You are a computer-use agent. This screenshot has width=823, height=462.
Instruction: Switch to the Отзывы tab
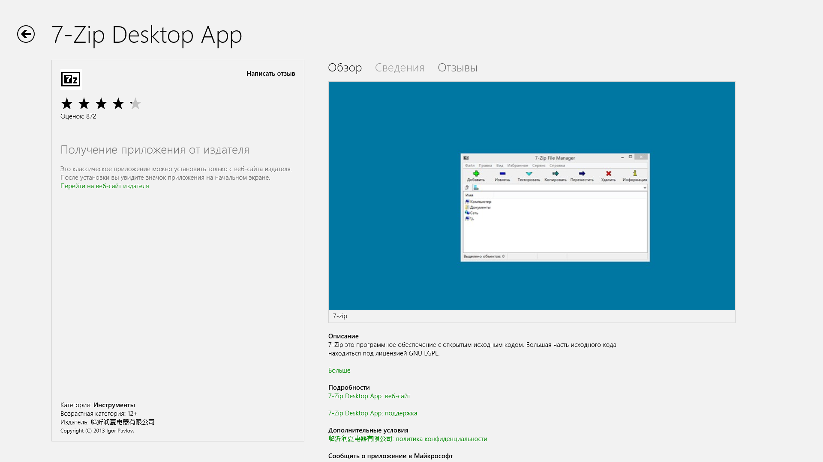[x=457, y=68]
